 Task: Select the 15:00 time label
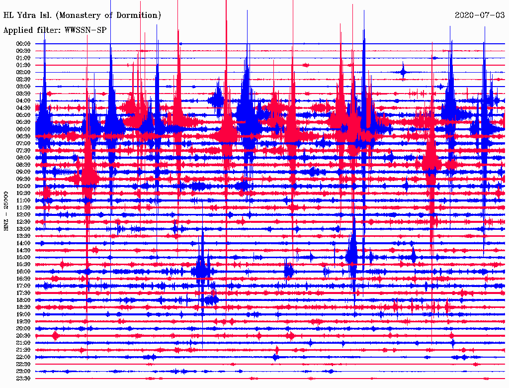click(x=23, y=257)
